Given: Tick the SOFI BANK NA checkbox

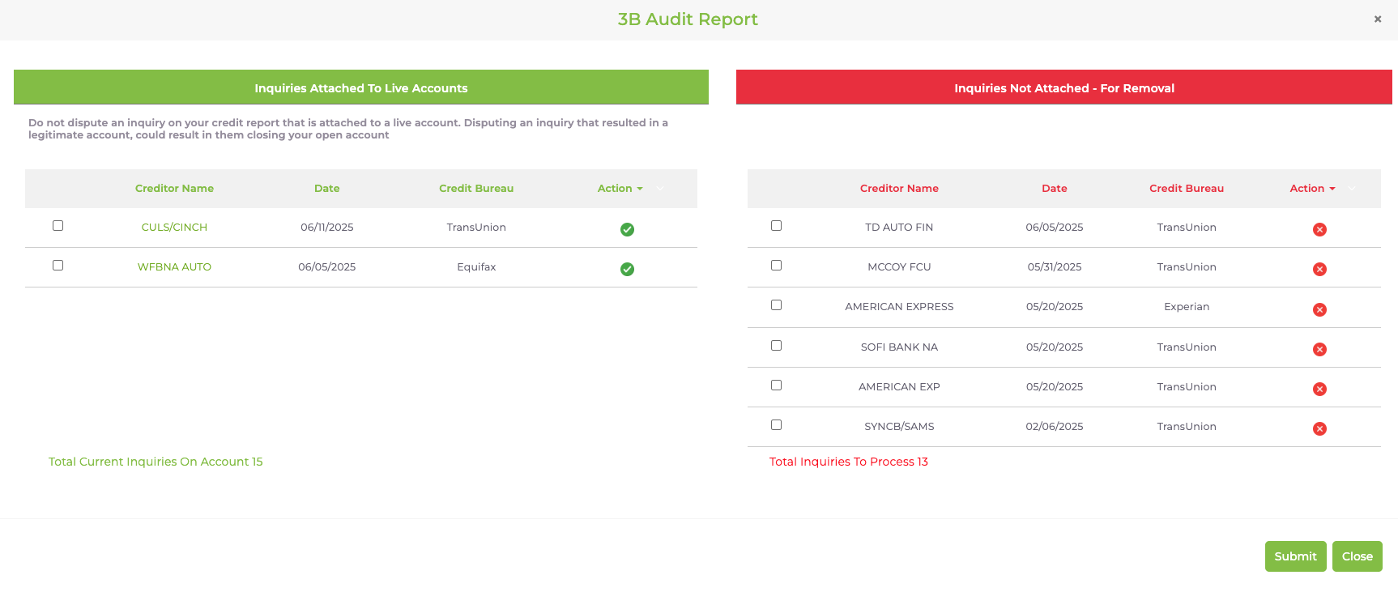Looking at the screenshot, I should pos(776,346).
